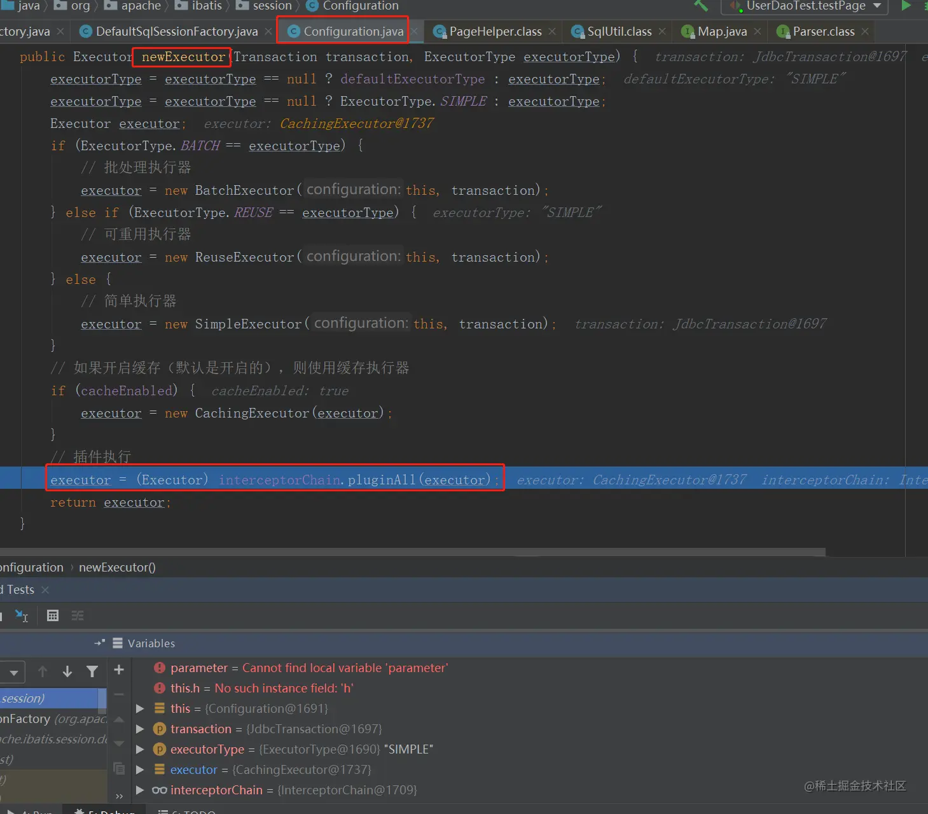Click the newExecutor() breadcrumb below editor

point(117,567)
